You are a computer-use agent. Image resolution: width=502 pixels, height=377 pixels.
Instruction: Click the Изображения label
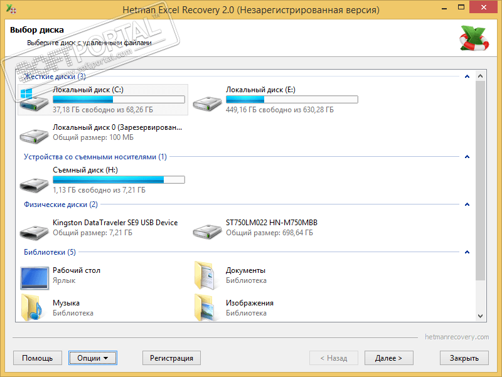click(x=250, y=303)
